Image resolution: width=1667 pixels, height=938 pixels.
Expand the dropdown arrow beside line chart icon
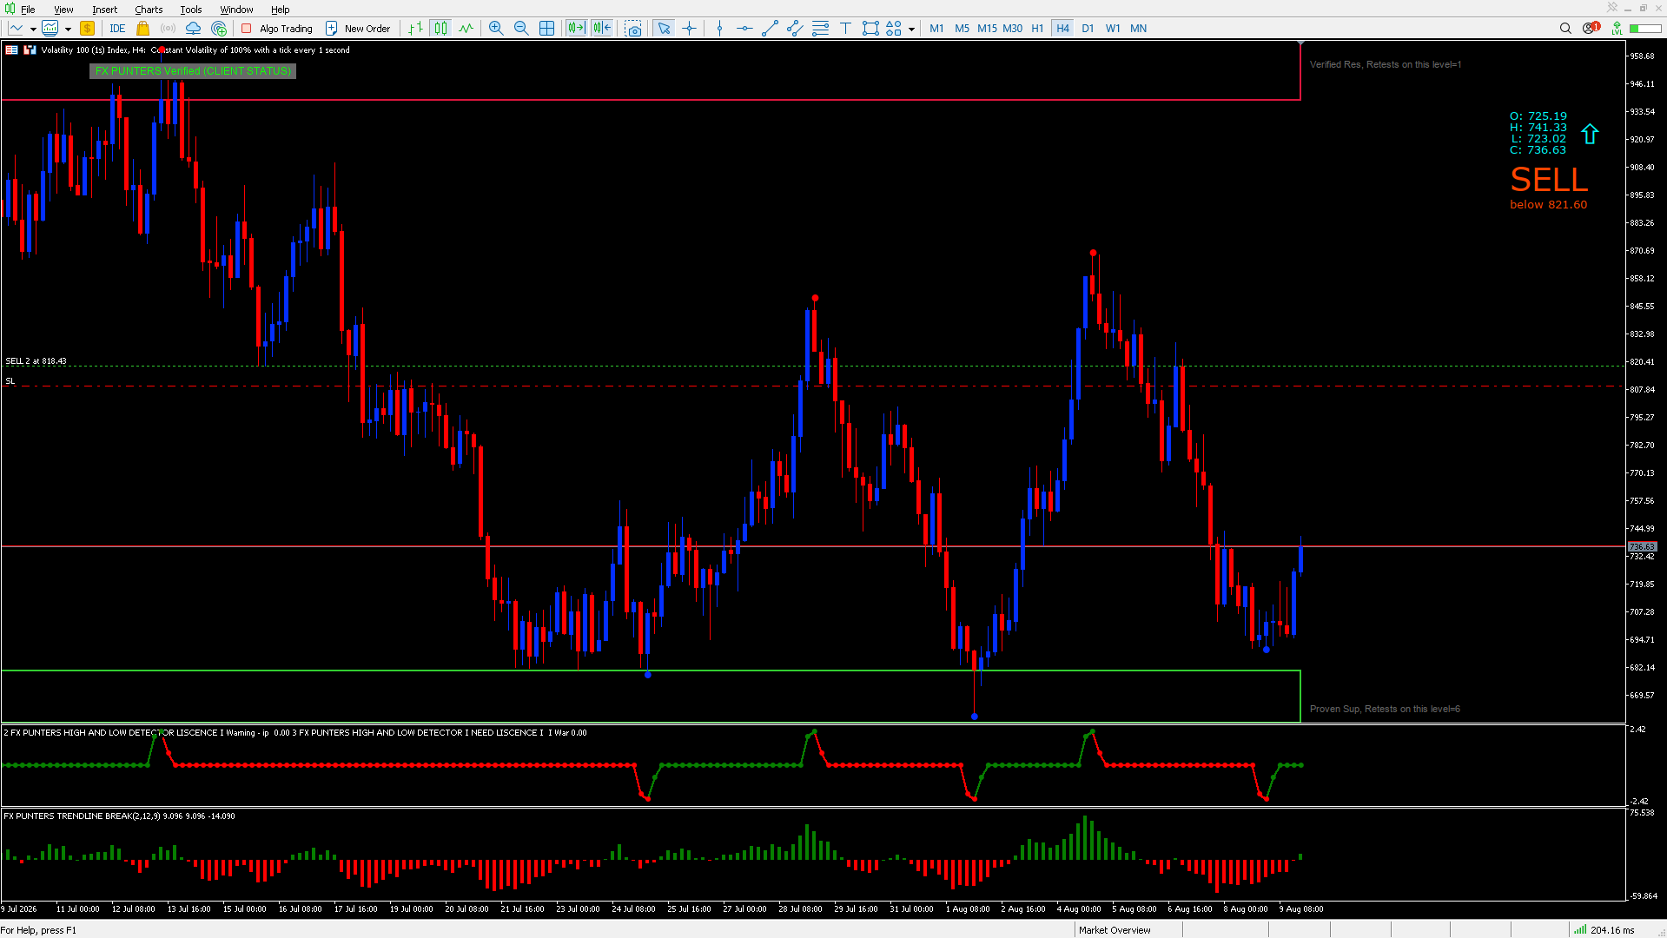(x=33, y=29)
